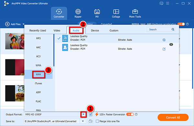Image resolution: width=194 pixels, height=126 pixels.
Task: Open output folder icon next to Save to
Action: tap(91, 121)
